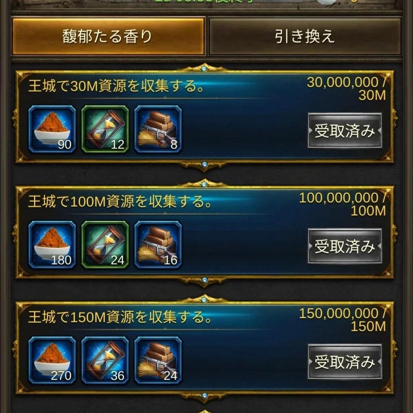
Task: Select the 王城で100M資源を収集する quest title
Action: click(120, 202)
